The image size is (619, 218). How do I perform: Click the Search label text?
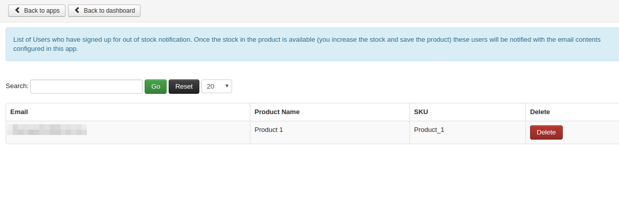tap(17, 86)
